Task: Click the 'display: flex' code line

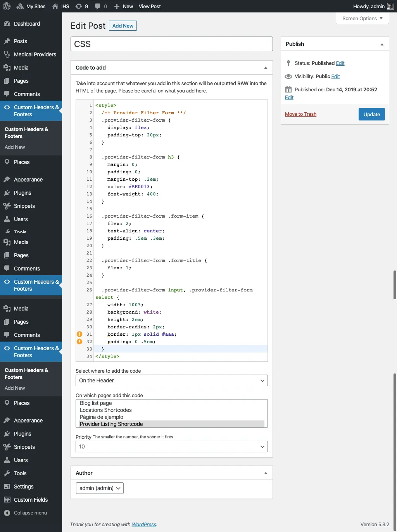Action: (128, 127)
